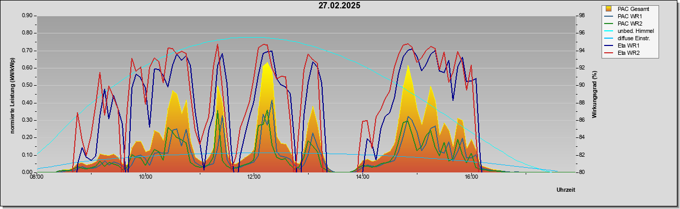Click the 0.50 left axis value
The image size is (680, 209).
(27, 85)
